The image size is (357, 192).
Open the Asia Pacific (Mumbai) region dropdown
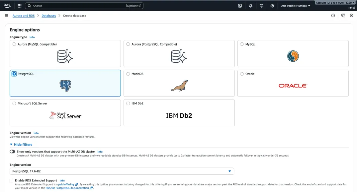pos(296,6)
